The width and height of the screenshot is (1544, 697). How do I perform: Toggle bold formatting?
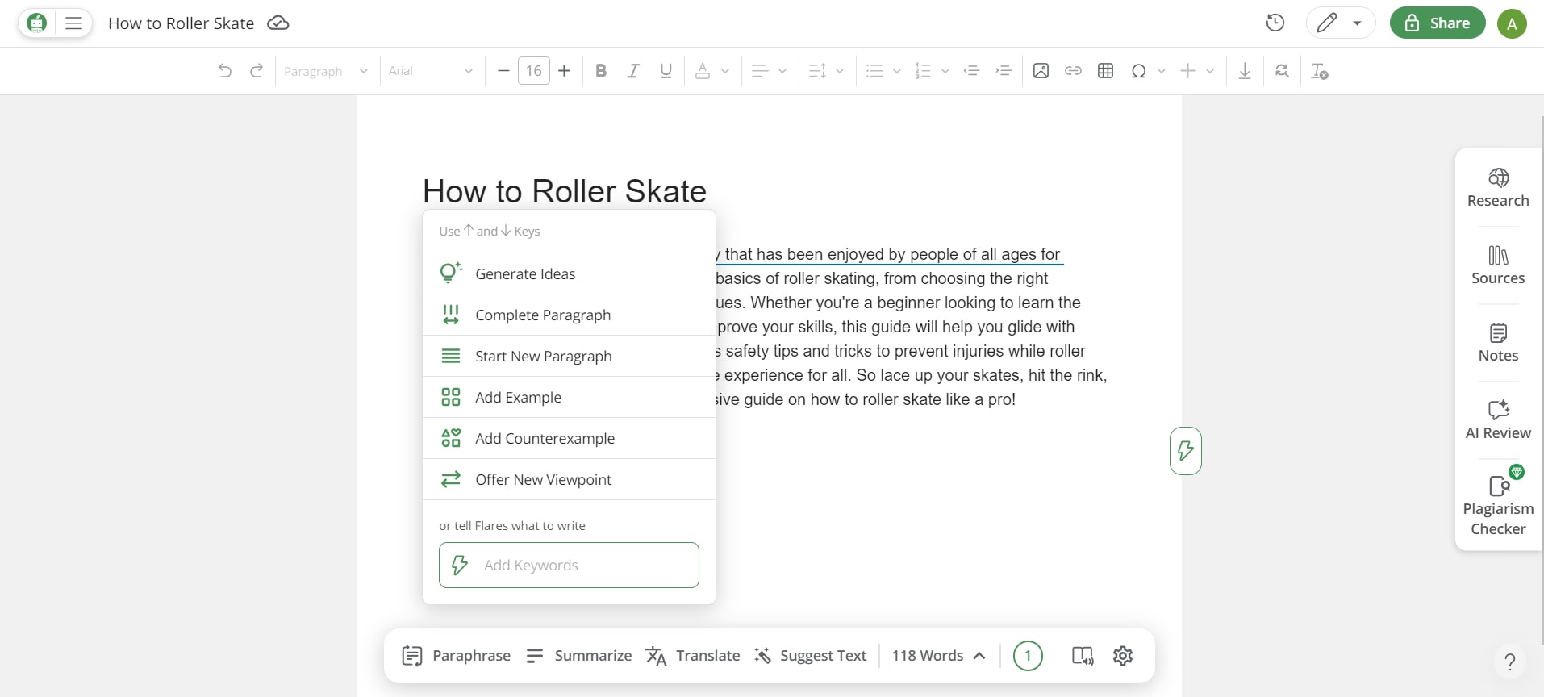(x=601, y=71)
